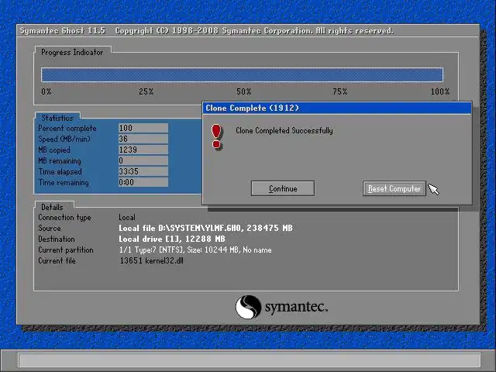Click the 100% progress marker
The width and height of the screenshot is (496, 372).
440,91
